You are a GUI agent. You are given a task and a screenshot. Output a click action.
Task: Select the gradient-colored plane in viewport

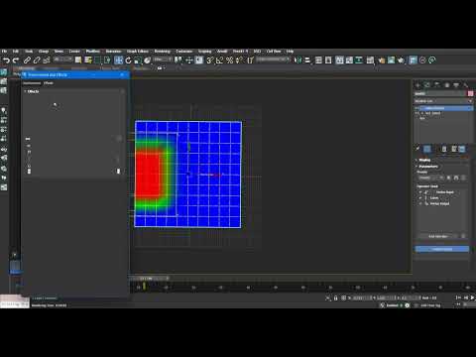click(188, 175)
